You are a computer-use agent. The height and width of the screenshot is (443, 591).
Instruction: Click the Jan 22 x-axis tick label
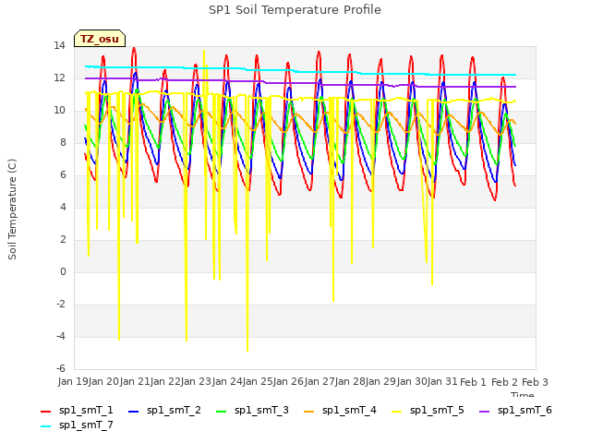point(164,381)
